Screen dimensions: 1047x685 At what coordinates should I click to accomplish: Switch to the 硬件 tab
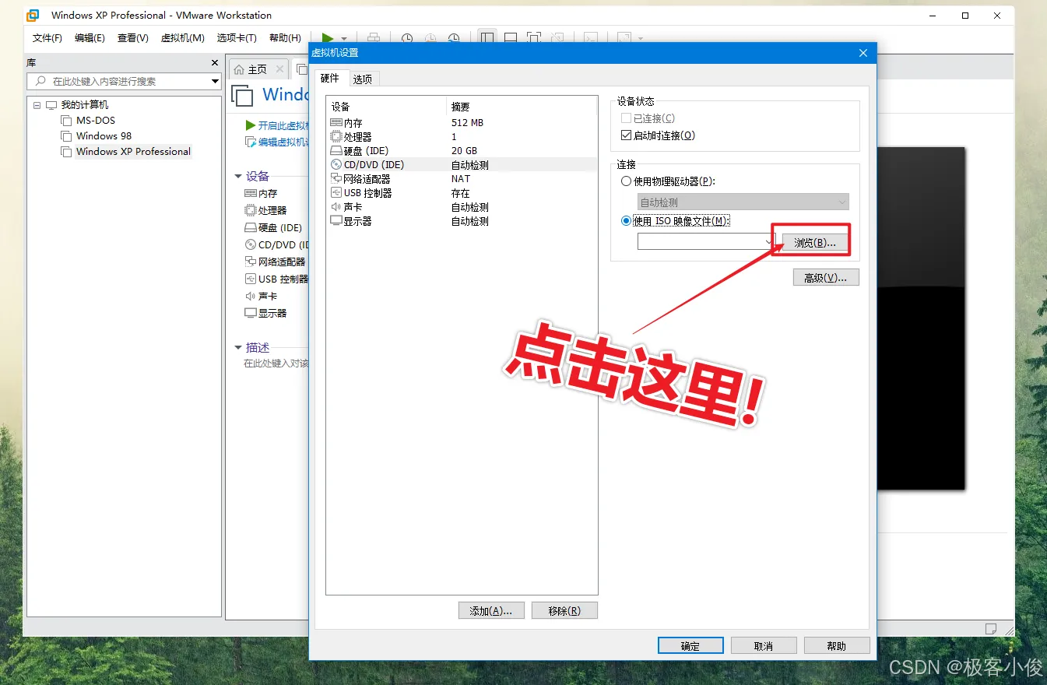pyautogui.click(x=330, y=78)
